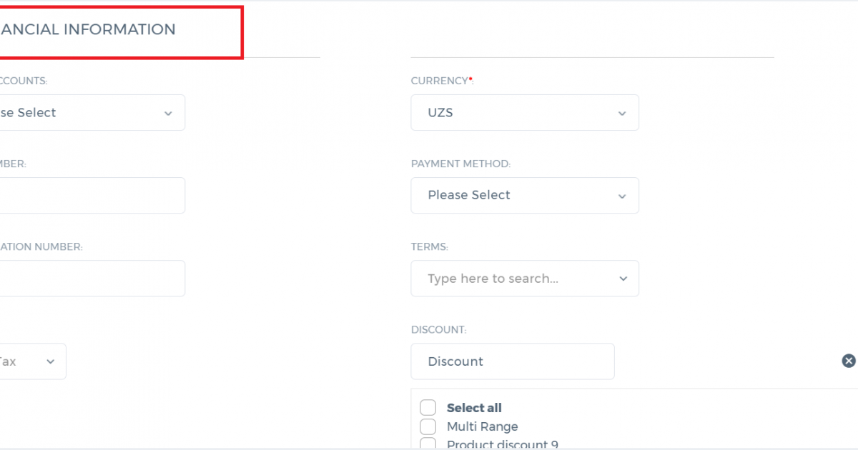Check the Multi Range discount option
This screenshot has height=450, width=858.
[x=428, y=426]
